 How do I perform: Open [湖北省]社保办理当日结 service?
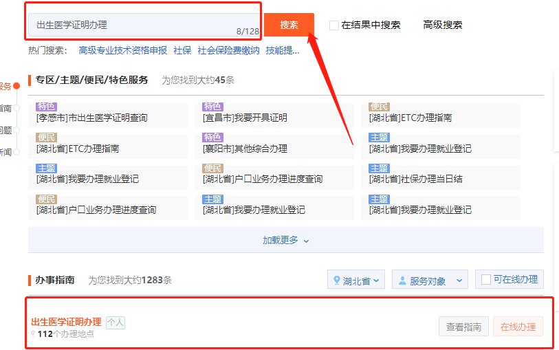[x=415, y=179]
